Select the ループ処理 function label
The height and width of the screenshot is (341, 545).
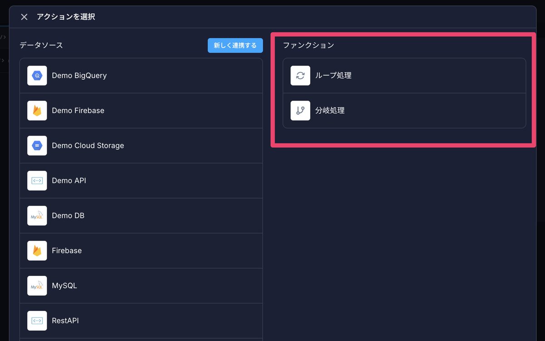pyautogui.click(x=333, y=75)
